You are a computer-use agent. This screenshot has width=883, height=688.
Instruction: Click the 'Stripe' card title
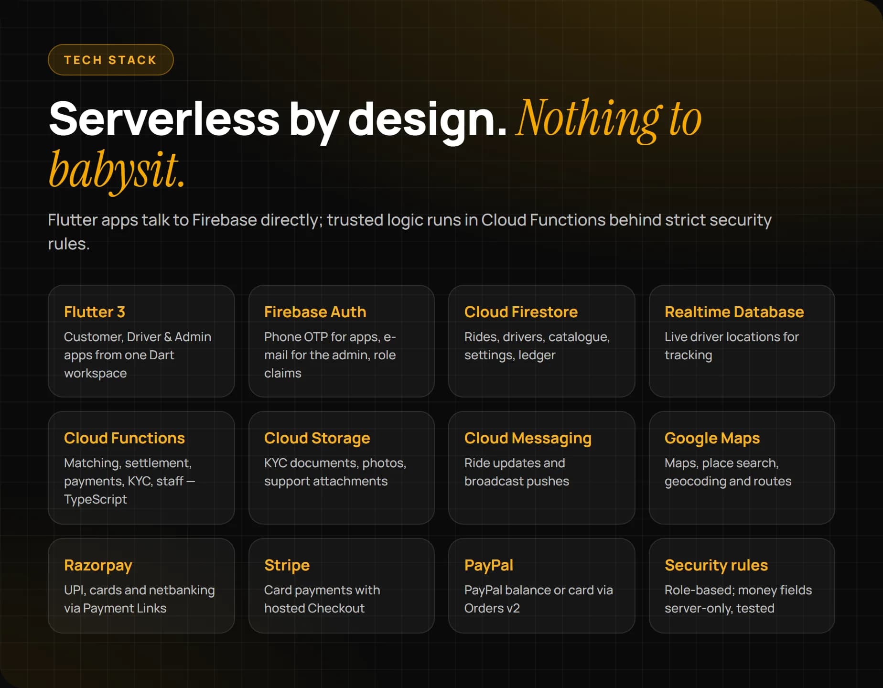pyautogui.click(x=287, y=565)
